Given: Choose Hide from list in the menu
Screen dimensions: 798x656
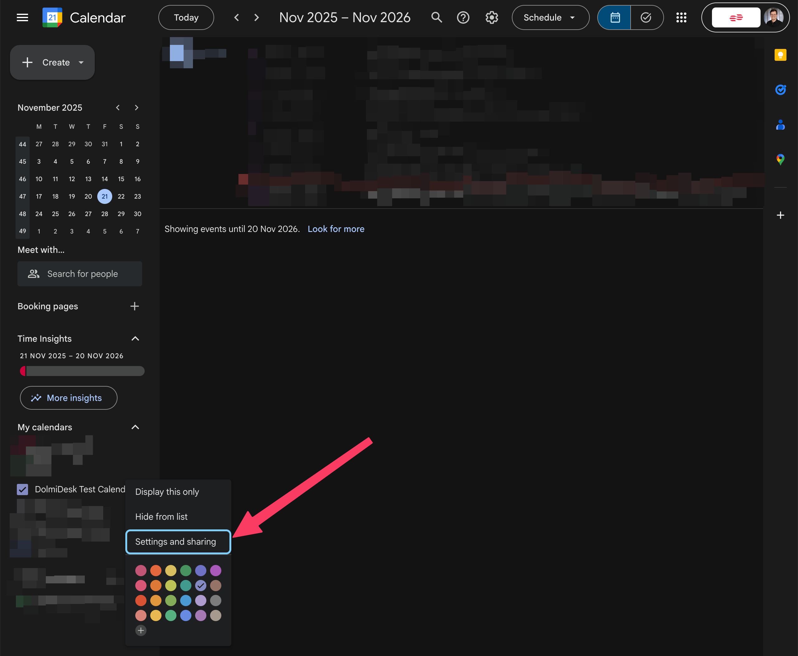Looking at the screenshot, I should click(x=161, y=517).
